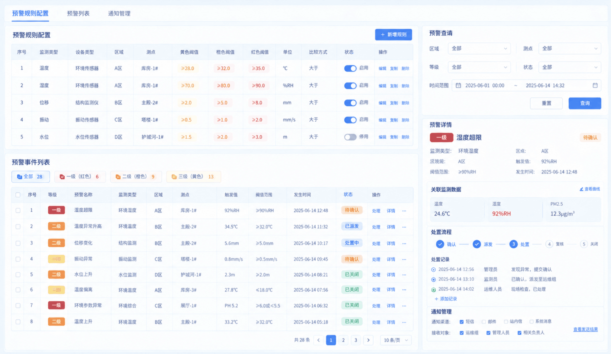Click the 派发 completed step circle

pyautogui.click(x=477, y=244)
